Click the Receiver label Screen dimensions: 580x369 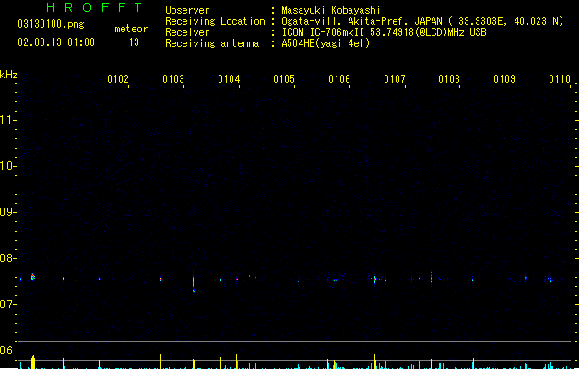point(187,32)
